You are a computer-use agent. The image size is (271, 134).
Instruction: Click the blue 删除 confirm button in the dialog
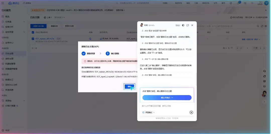(x=129, y=87)
